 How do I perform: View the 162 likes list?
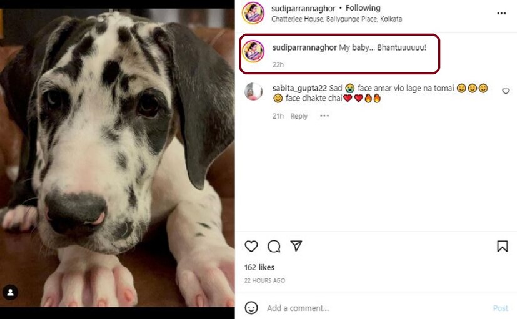coord(259,267)
